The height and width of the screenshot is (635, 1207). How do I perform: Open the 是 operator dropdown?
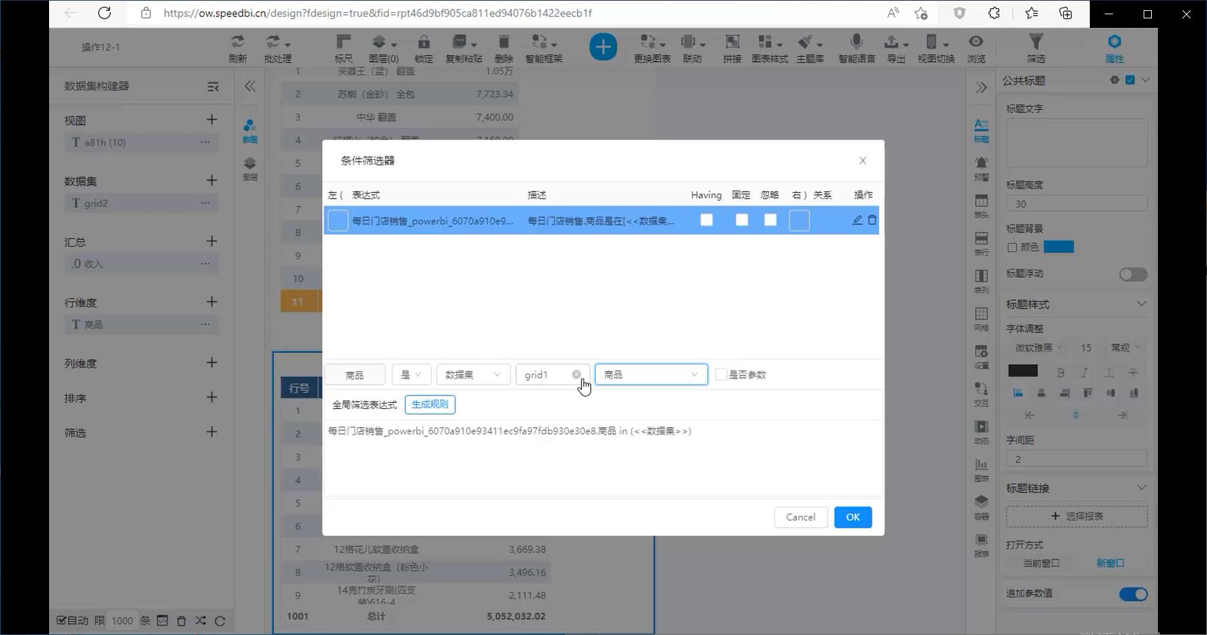pyautogui.click(x=411, y=374)
